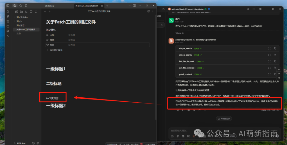Open the 欢迎 note in file explorer
Screen dimensions: 287x145
click(19, 34)
